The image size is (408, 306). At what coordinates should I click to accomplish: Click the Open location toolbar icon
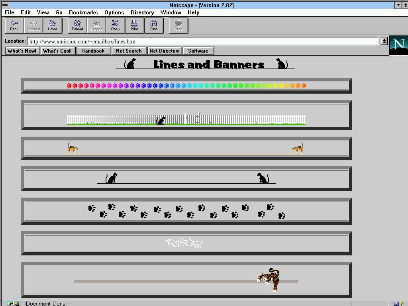coord(115,25)
